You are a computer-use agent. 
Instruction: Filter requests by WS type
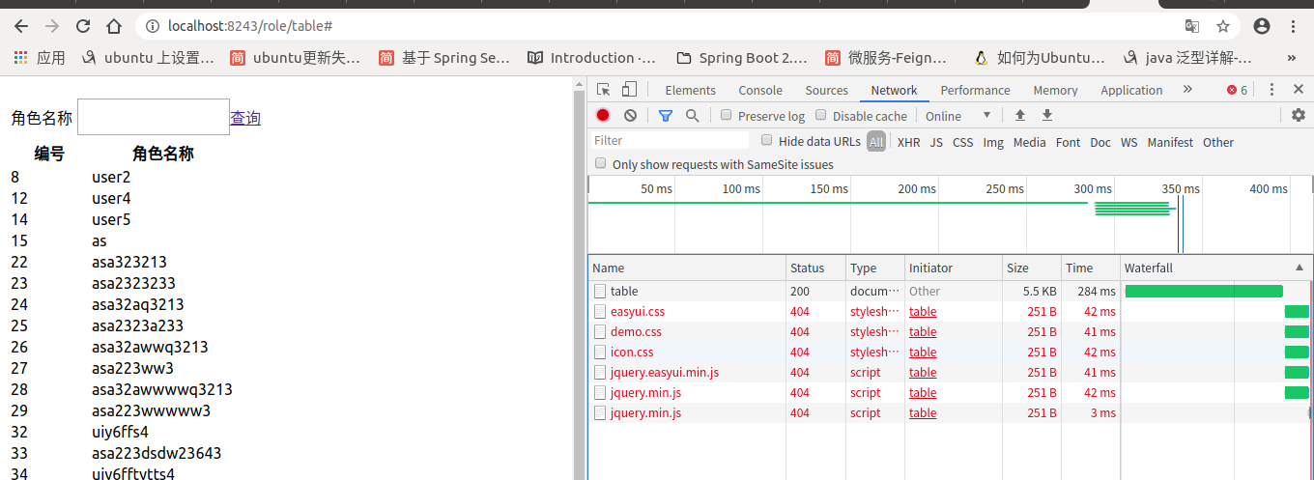tap(1128, 142)
